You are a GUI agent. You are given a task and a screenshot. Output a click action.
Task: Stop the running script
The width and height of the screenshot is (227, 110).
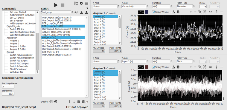[63, 5]
